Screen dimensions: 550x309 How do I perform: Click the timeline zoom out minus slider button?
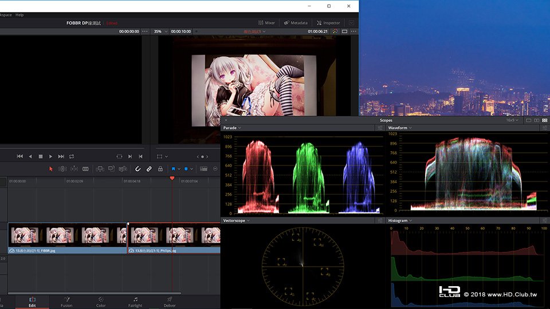tap(215, 169)
